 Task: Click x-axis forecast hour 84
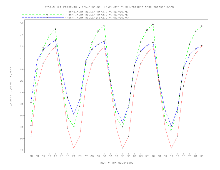coord(202,156)
